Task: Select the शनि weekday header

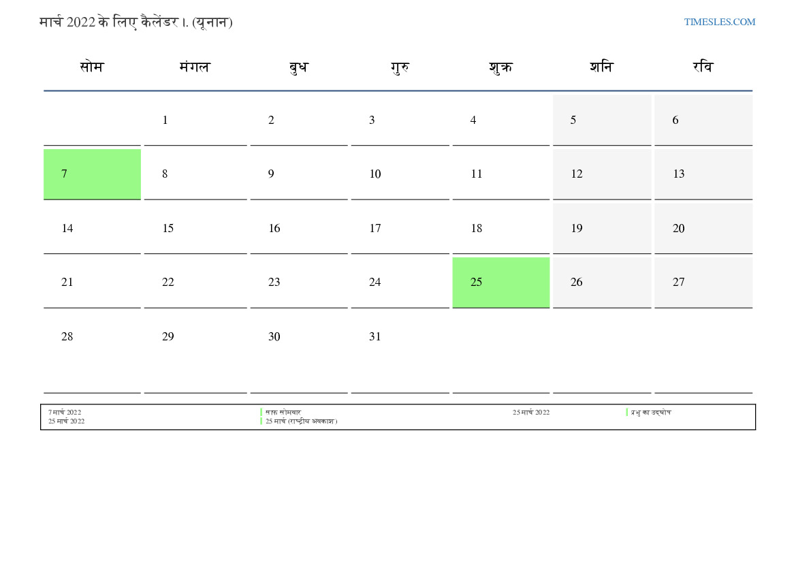Action: point(601,67)
